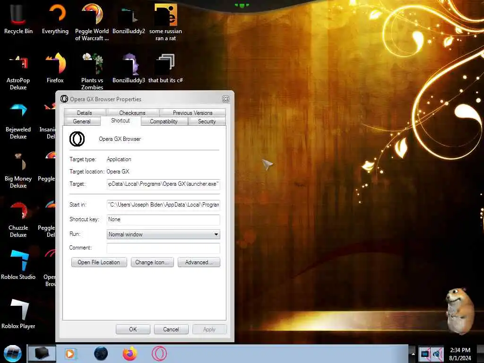Select Plants vs Zombies desktop icon

(x=92, y=72)
